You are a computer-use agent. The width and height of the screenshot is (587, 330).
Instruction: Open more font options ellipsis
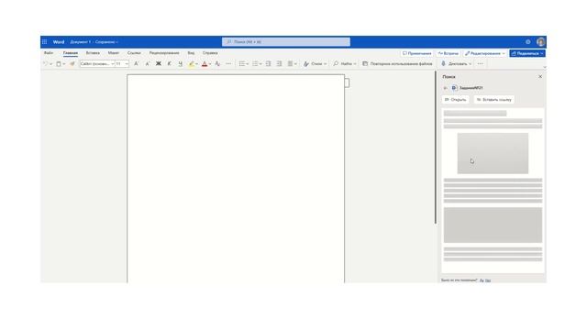click(228, 64)
